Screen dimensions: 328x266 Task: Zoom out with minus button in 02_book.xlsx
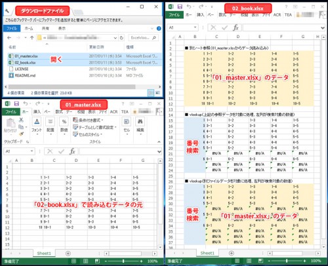click(x=269, y=261)
